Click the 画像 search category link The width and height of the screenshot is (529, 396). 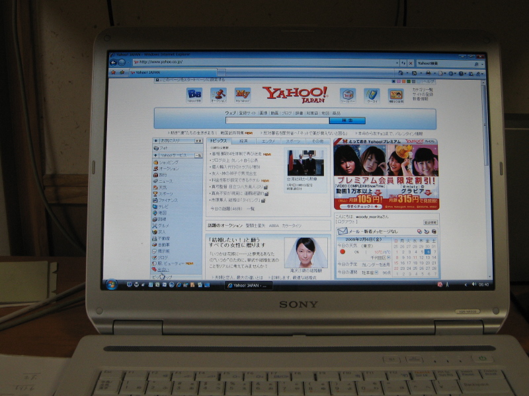263,113
